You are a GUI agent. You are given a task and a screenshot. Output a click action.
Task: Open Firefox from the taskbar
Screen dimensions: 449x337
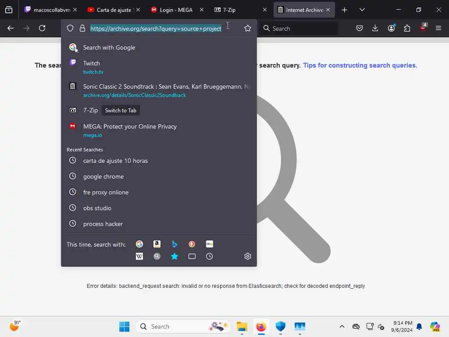click(x=261, y=326)
